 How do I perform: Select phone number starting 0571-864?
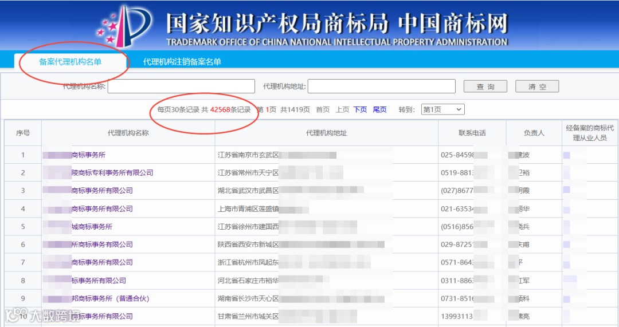click(457, 262)
